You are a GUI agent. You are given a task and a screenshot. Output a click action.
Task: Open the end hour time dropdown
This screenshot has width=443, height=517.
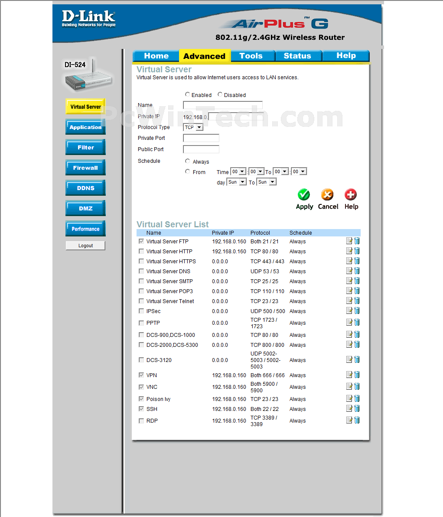[x=281, y=171]
